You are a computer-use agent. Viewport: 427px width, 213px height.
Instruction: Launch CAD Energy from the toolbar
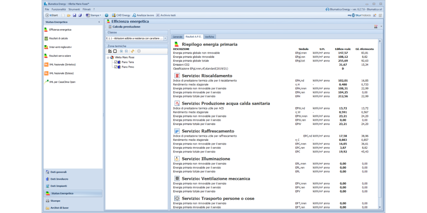pos(121,15)
